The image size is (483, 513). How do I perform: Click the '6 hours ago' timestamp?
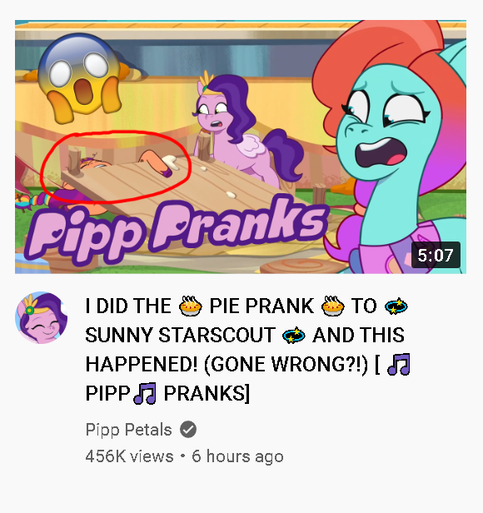237,456
